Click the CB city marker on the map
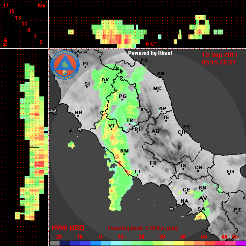 tap(198, 171)
